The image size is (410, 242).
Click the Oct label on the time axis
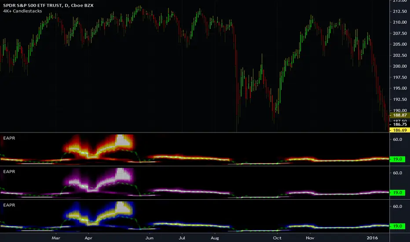tap(277, 238)
